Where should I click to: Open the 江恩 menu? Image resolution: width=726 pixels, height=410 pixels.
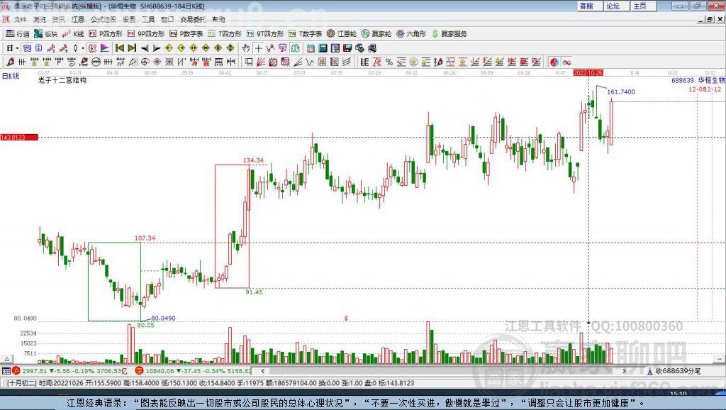click(x=78, y=19)
